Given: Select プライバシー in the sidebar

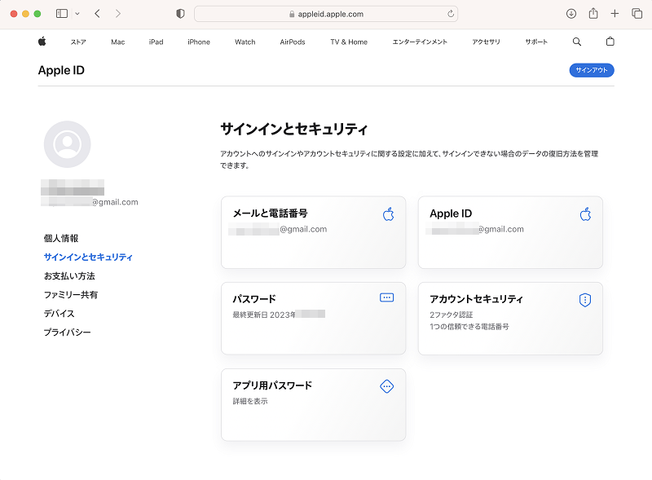Looking at the screenshot, I should tap(67, 332).
